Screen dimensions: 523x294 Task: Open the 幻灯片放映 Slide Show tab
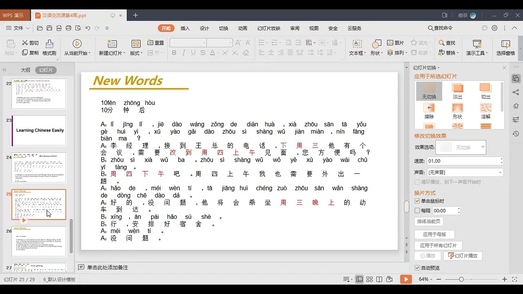[269, 28]
